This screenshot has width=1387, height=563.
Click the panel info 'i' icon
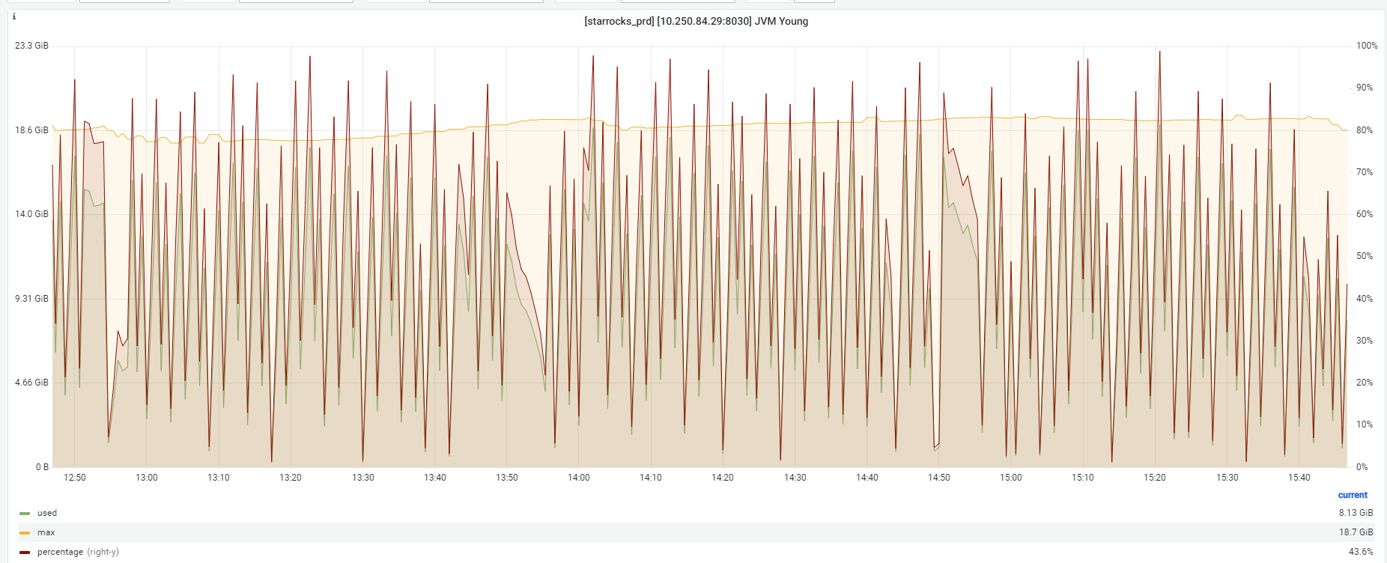(x=14, y=16)
